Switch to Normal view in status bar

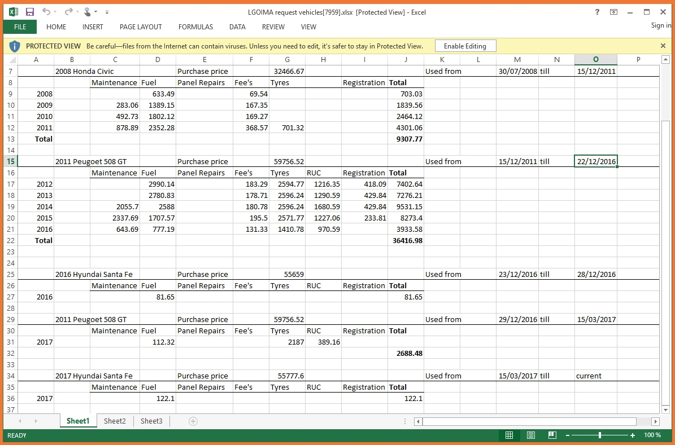(509, 435)
